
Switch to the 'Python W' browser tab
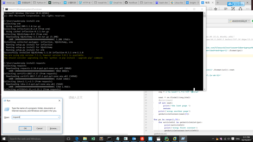tap(39, 2)
